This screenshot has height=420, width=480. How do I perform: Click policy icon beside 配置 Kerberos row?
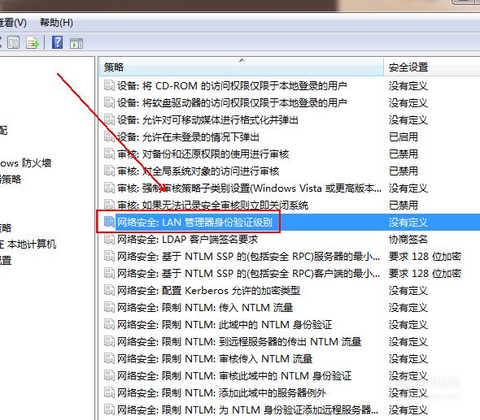point(109,290)
